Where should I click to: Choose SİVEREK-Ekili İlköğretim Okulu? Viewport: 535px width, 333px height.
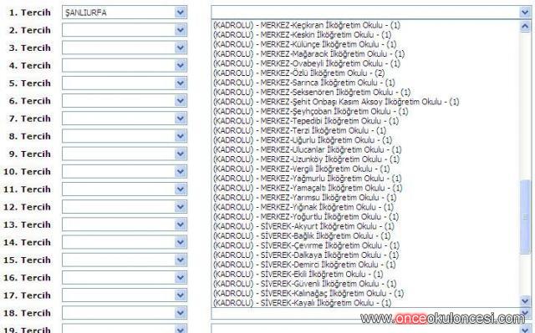pos(298,274)
